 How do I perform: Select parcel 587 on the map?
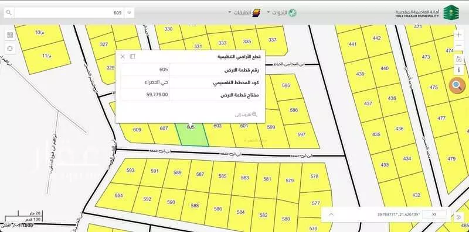pos(200,175)
